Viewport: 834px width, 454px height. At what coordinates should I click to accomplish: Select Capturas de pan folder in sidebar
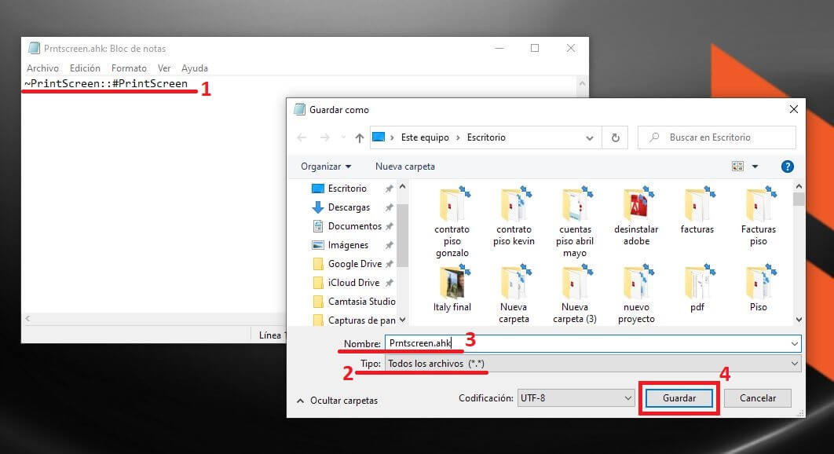pyautogui.click(x=354, y=320)
